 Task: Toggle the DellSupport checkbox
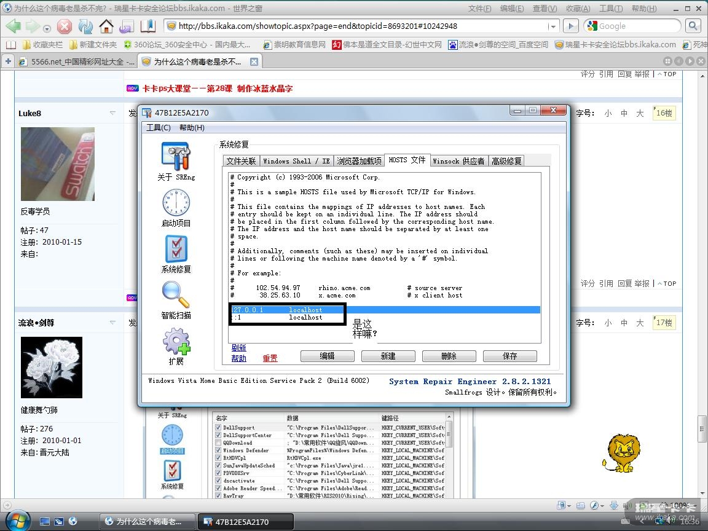[218, 428]
